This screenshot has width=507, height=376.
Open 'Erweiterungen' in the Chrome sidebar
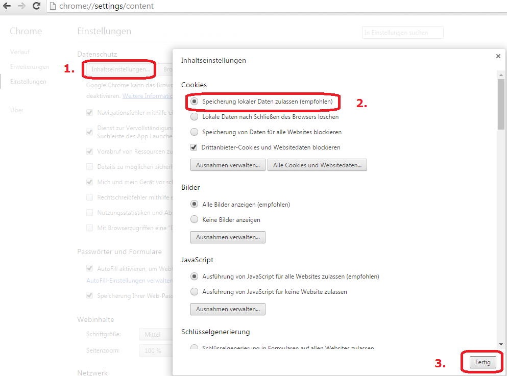tap(30, 67)
